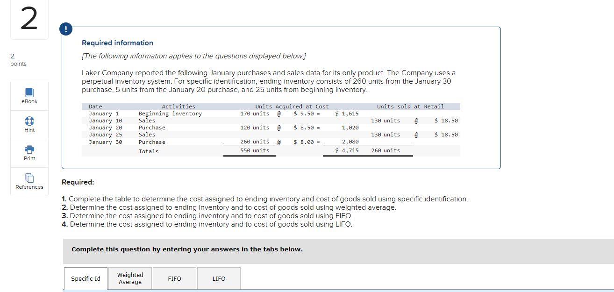Click the '$ 9.50 =' unit cost
Image resolution: width=614 pixels, height=292 pixels.
point(307,114)
